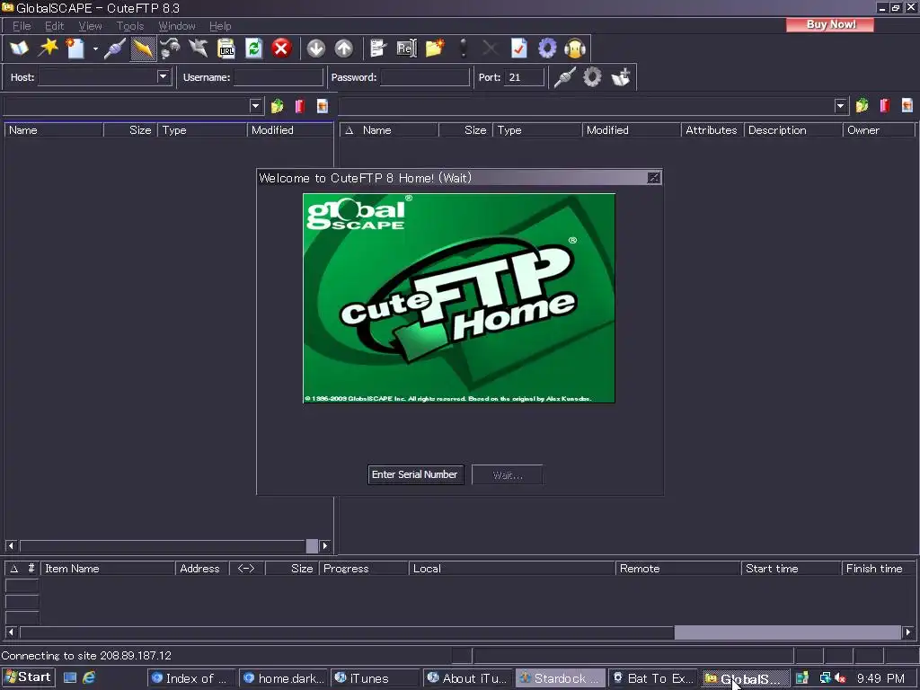Toggle the highlighted Disconnect lightning icon
920x690 pixels.
[143, 49]
